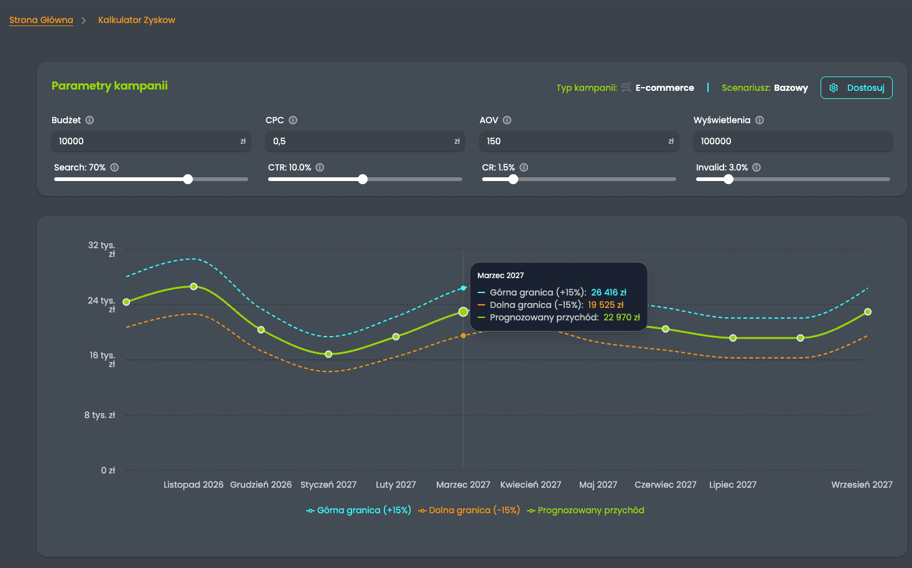Click the Kwiecień 2027 axis label
This screenshot has height=568, width=912.
(x=531, y=485)
